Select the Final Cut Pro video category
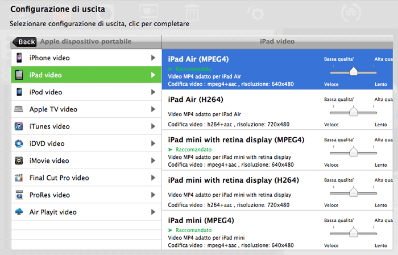The width and height of the screenshot is (398, 255). coord(86,178)
